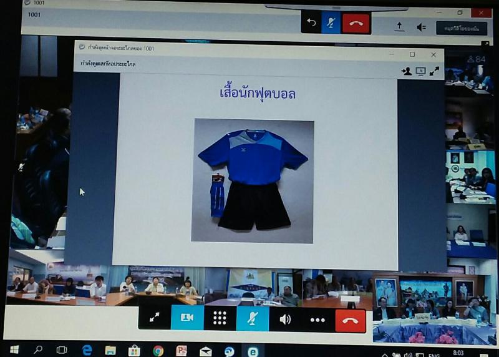Open PowerPoint from the taskbar

tap(182, 351)
